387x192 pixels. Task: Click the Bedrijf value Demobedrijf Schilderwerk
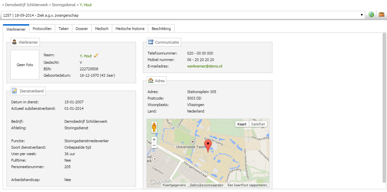tap(86, 121)
